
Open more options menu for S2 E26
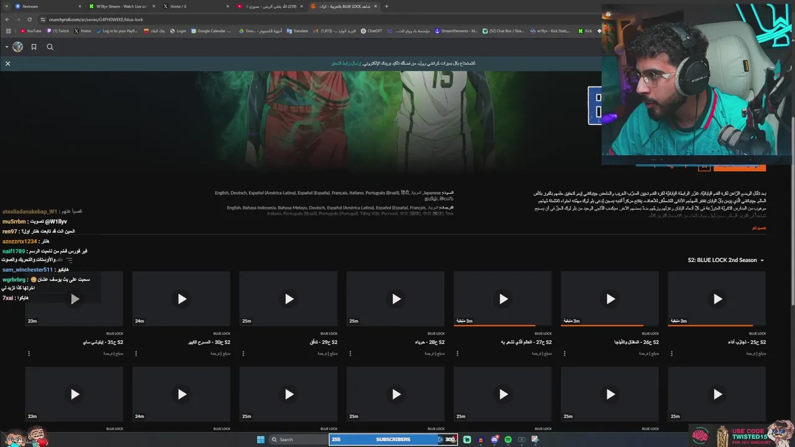(x=565, y=353)
